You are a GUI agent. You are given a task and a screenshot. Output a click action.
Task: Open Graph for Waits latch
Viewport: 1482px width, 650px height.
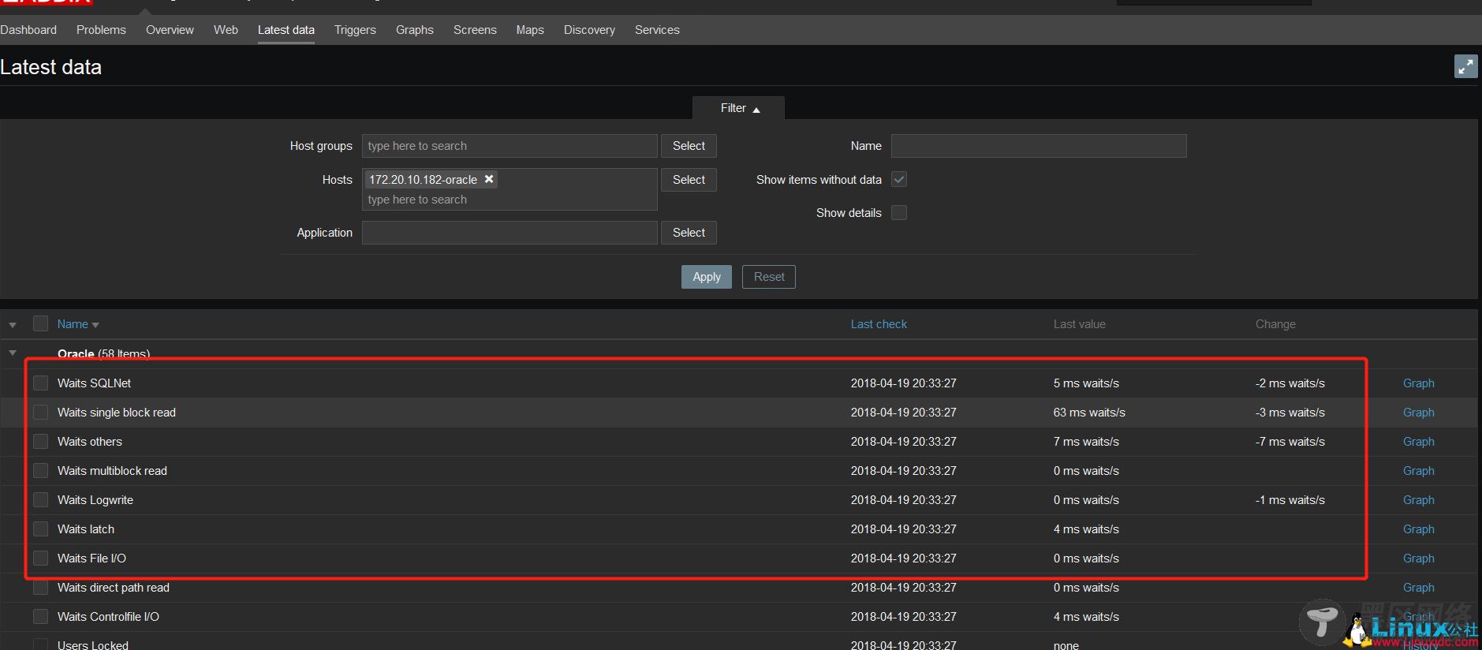[x=1418, y=529]
